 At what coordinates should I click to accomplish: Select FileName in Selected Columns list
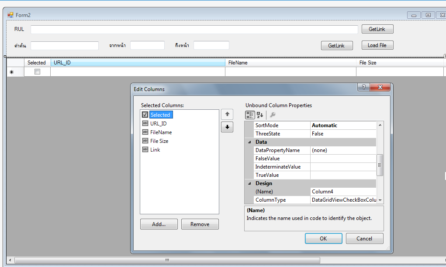point(161,132)
